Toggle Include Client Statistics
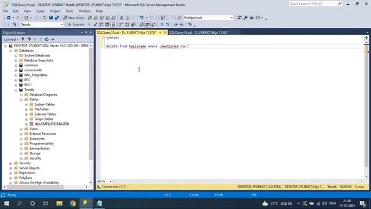 click(x=133, y=24)
